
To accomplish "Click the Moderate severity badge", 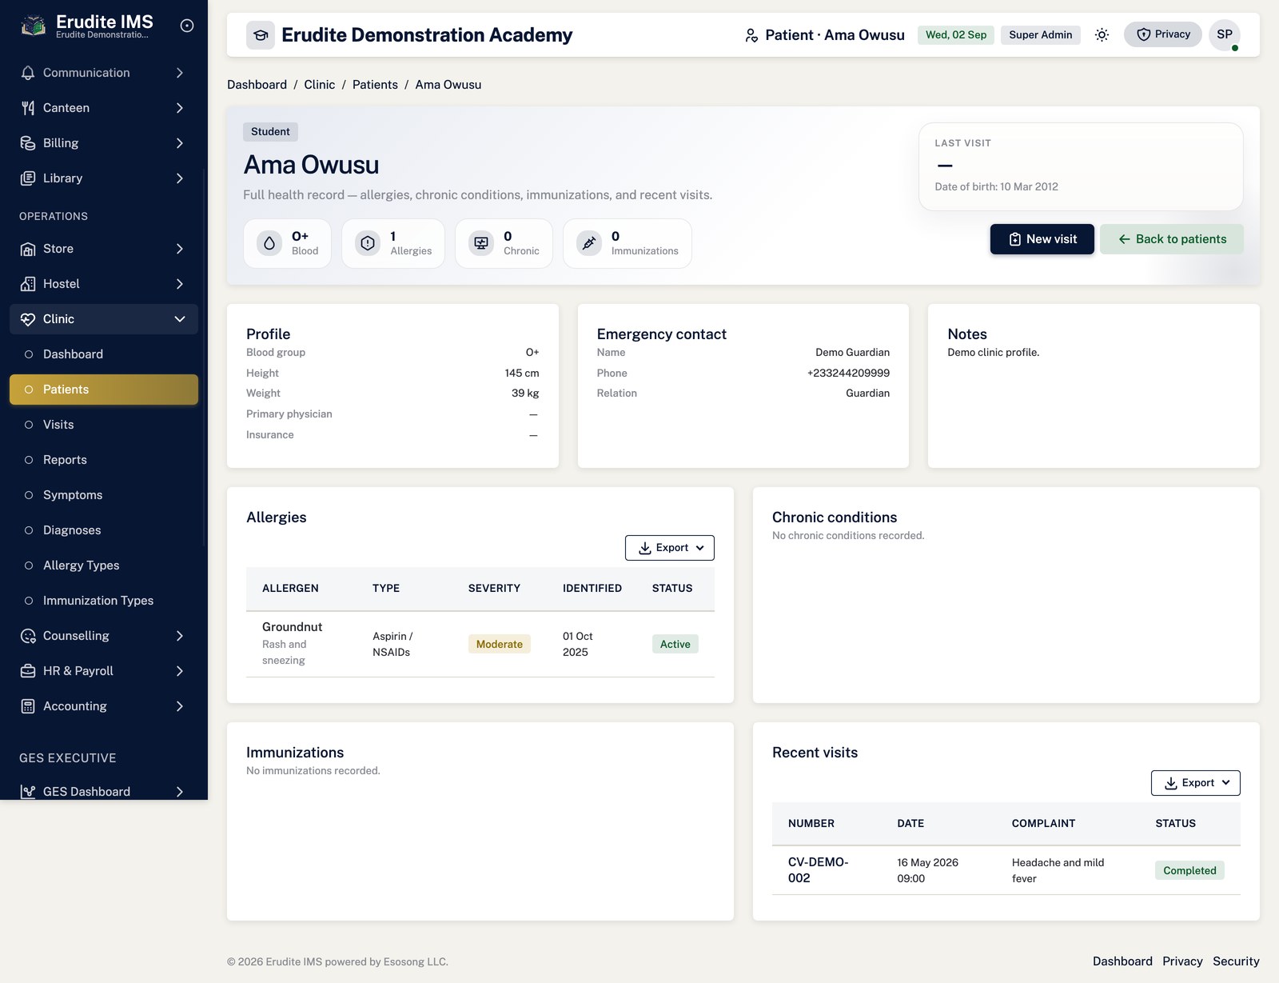I will (x=500, y=644).
